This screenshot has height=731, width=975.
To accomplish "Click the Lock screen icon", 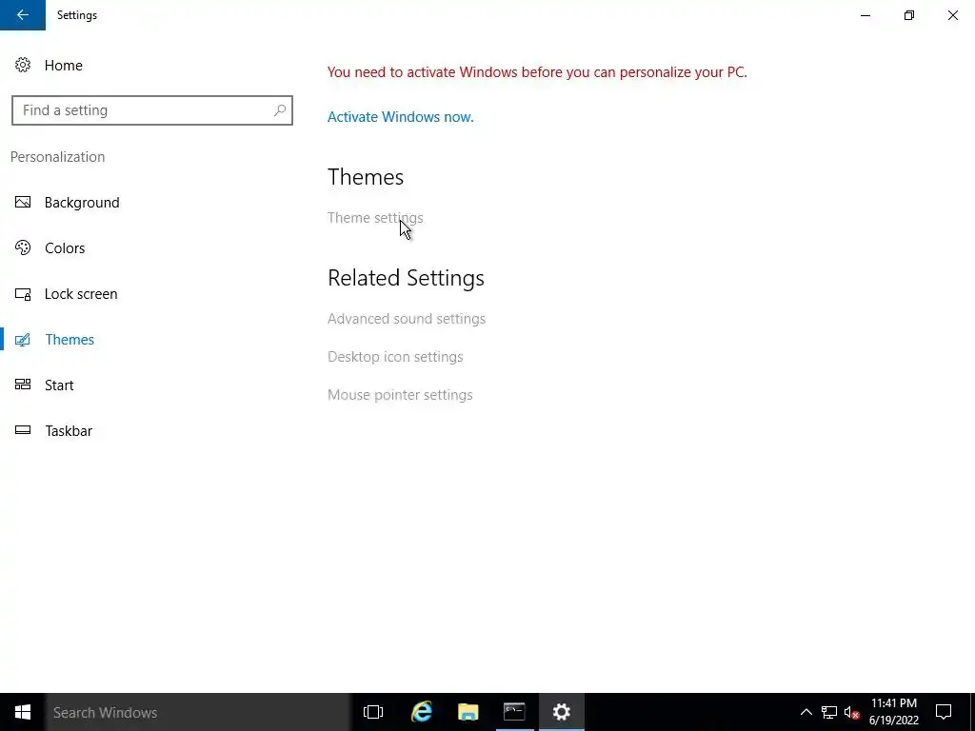I will [23, 294].
